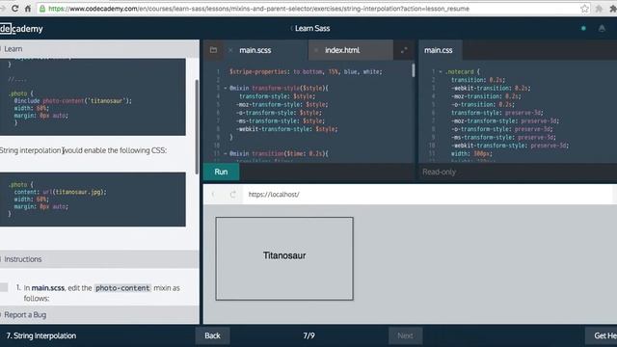
Task: Open the Get Help button
Action: (x=602, y=335)
